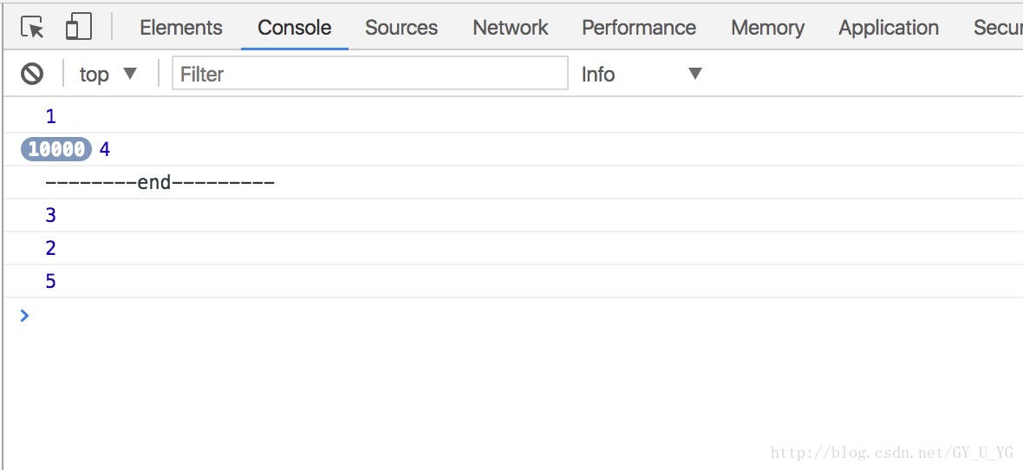Click the logged value 5 entry

[51, 281]
